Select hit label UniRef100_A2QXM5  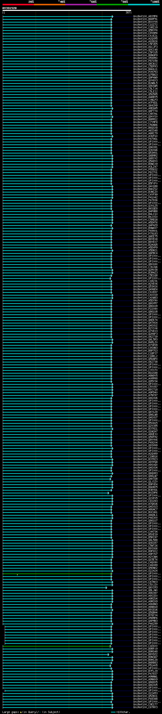tap(145, 38)
